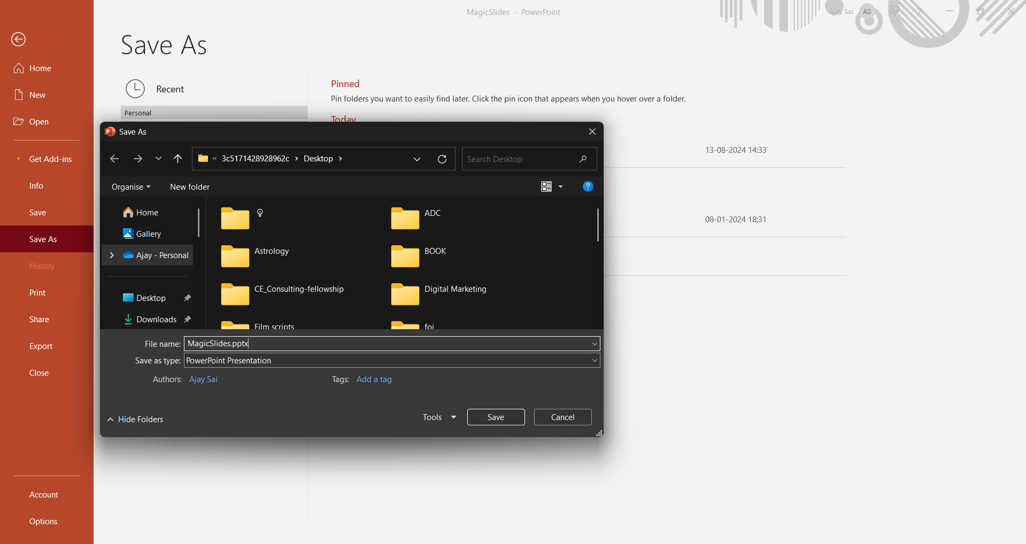
Task: Collapse the pane with Hide Folders
Action: pyautogui.click(x=135, y=419)
